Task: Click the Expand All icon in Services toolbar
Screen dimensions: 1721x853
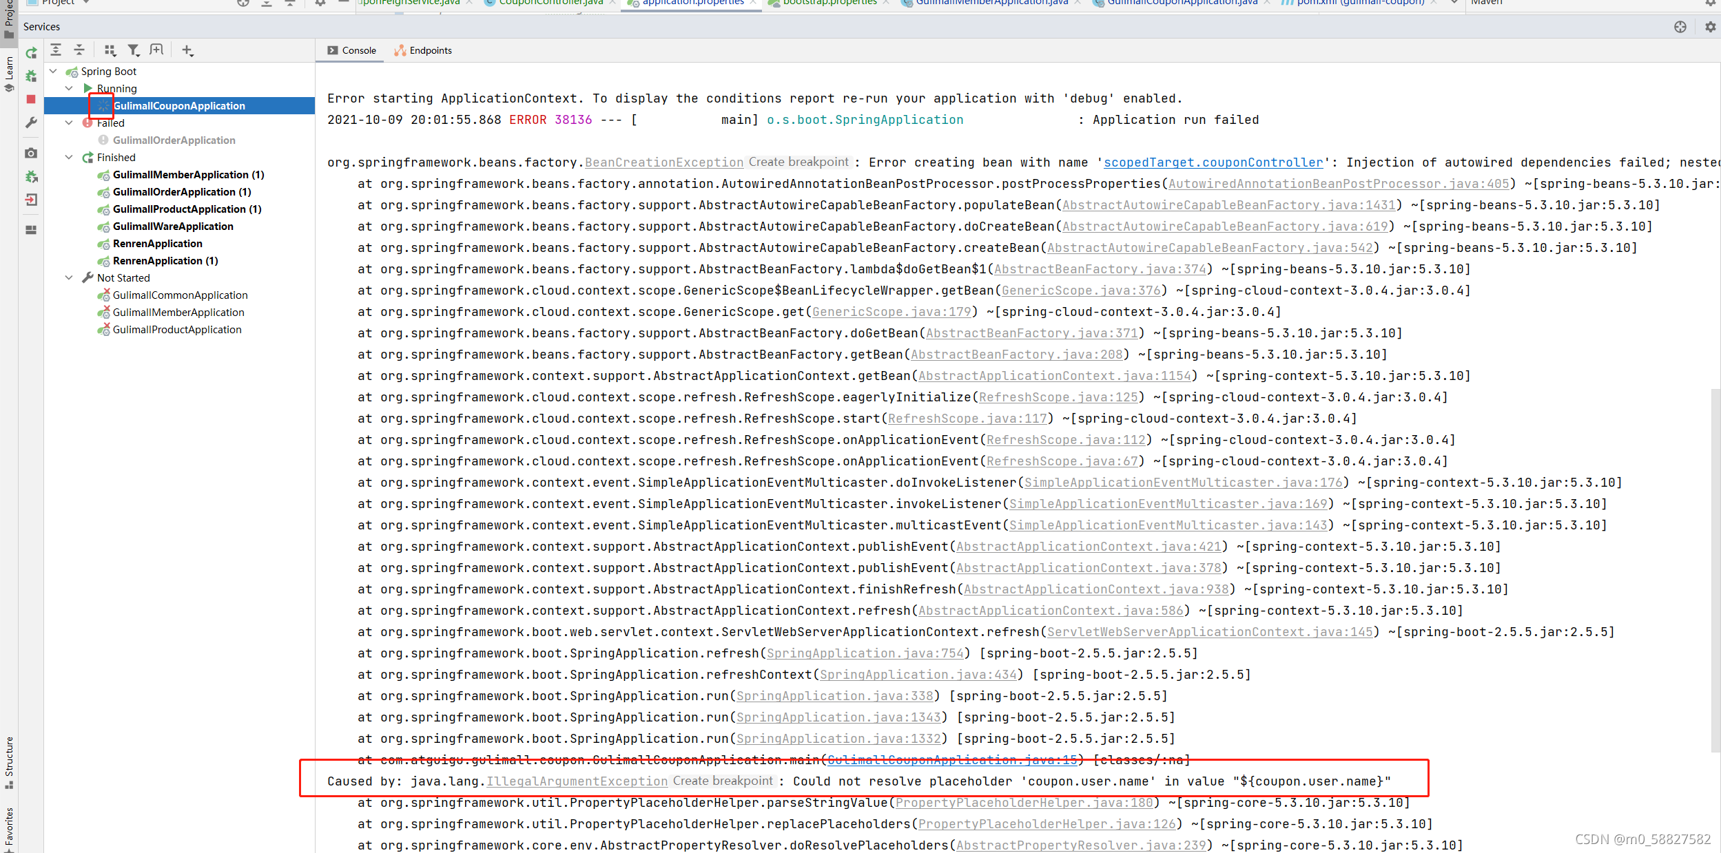Action: [56, 50]
